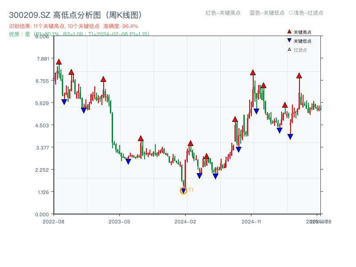
Task: Select the leftmost blue low-point triangle
Action: click(64, 102)
